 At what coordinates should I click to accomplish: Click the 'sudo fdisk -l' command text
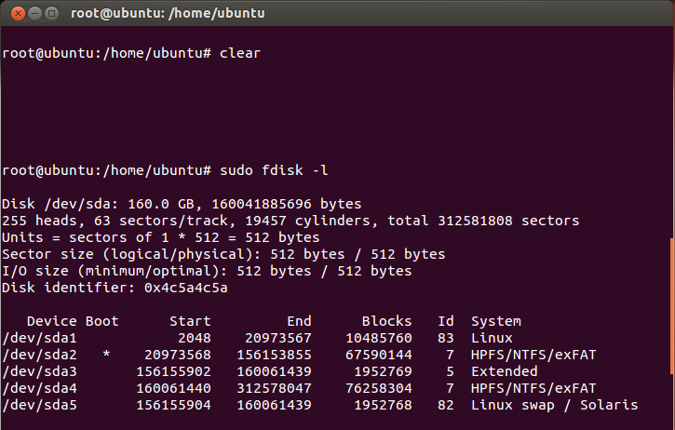[x=275, y=170]
